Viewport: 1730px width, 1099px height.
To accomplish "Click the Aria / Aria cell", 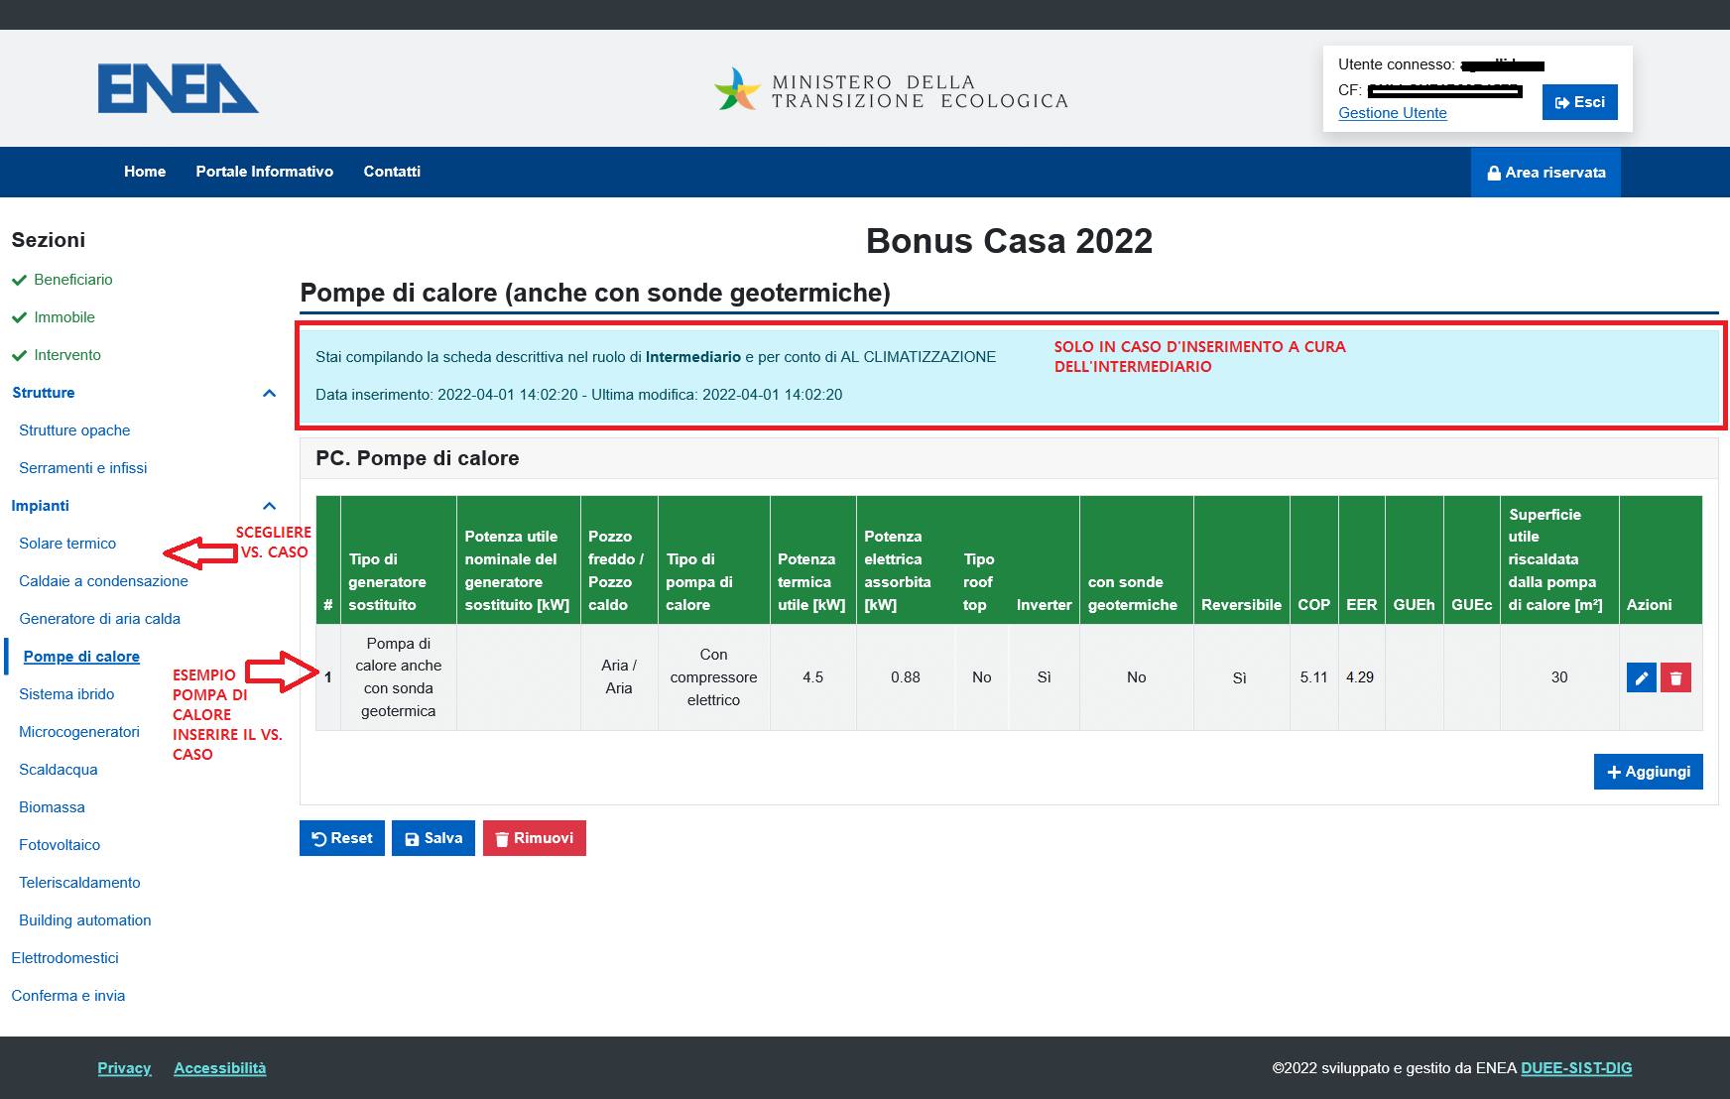I will (619, 677).
